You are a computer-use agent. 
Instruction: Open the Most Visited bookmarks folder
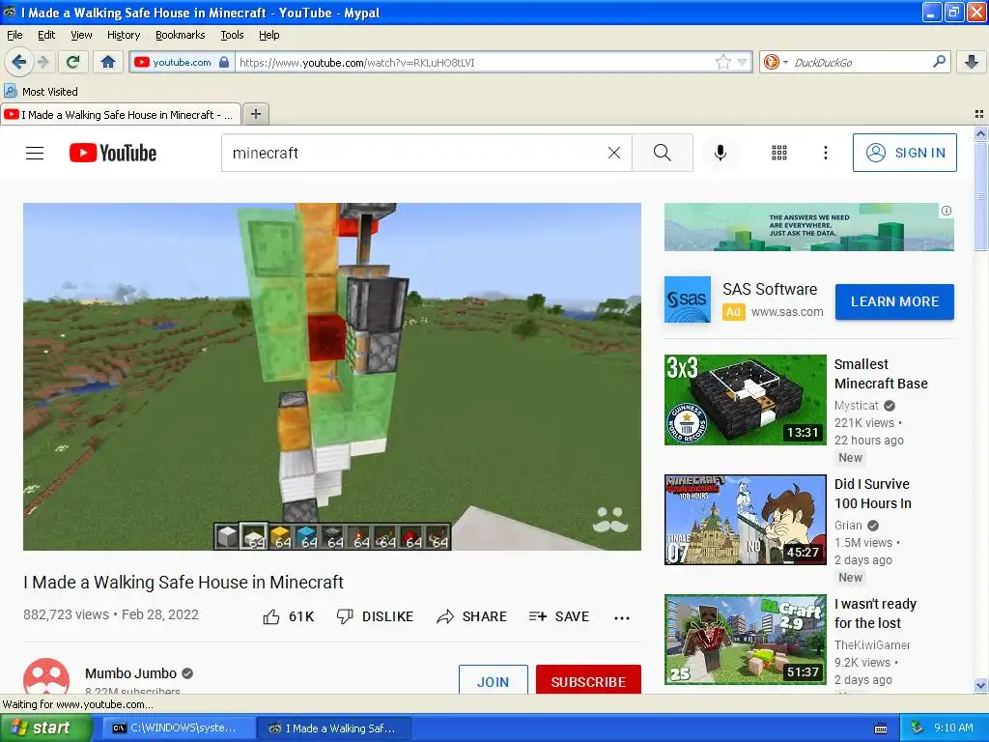click(42, 92)
